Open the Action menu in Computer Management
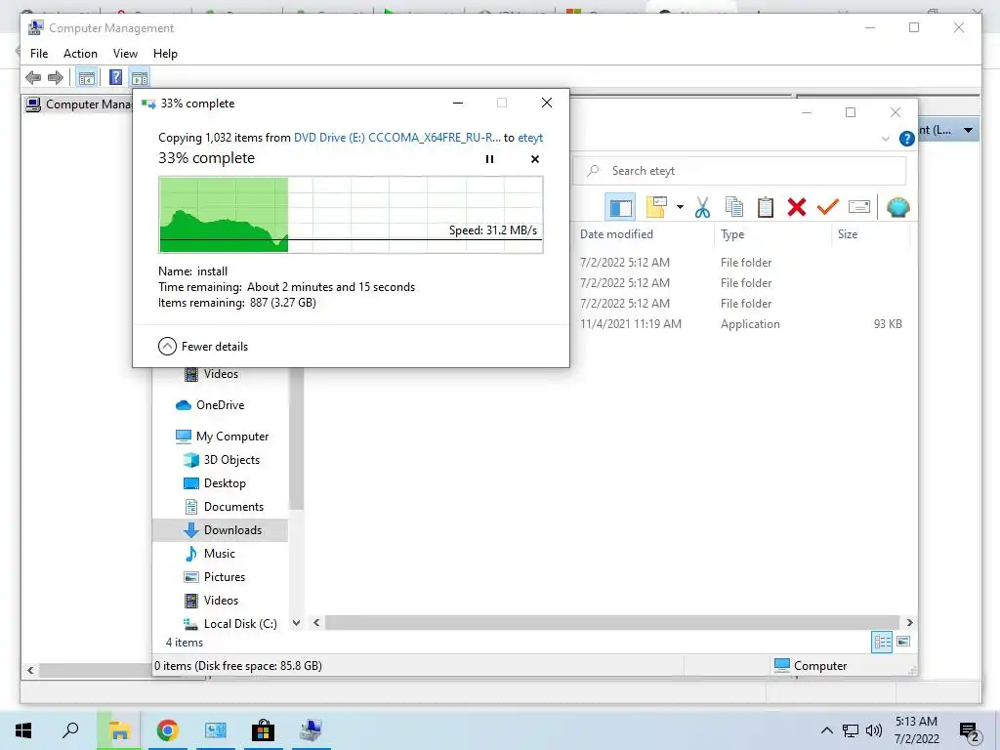Screen dimensions: 1000x750 click(80, 54)
